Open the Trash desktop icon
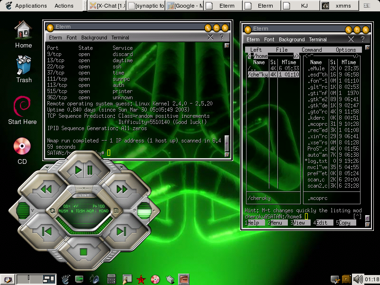380x285 pixels. tap(23, 69)
